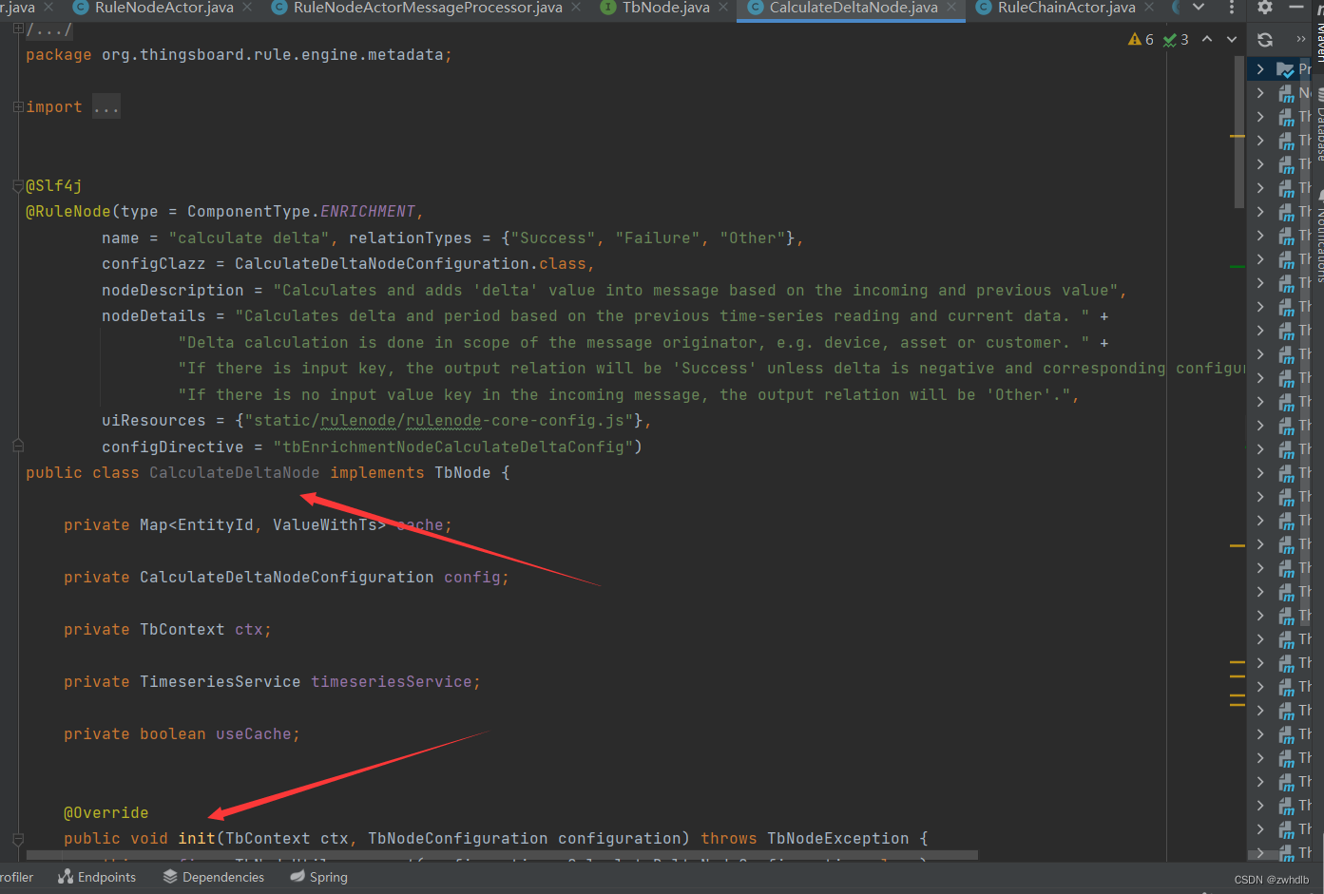Click the green typo indicator showing 3
The image size is (1324, 894).
tap(1177, 39)
